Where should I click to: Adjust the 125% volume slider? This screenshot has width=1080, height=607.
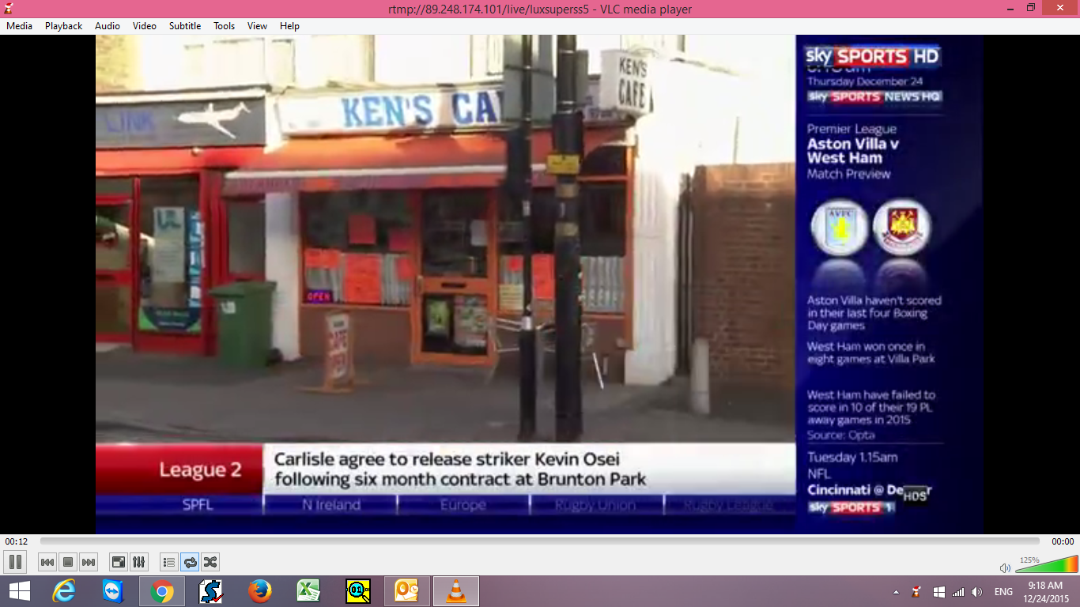tap(1046, 564)
